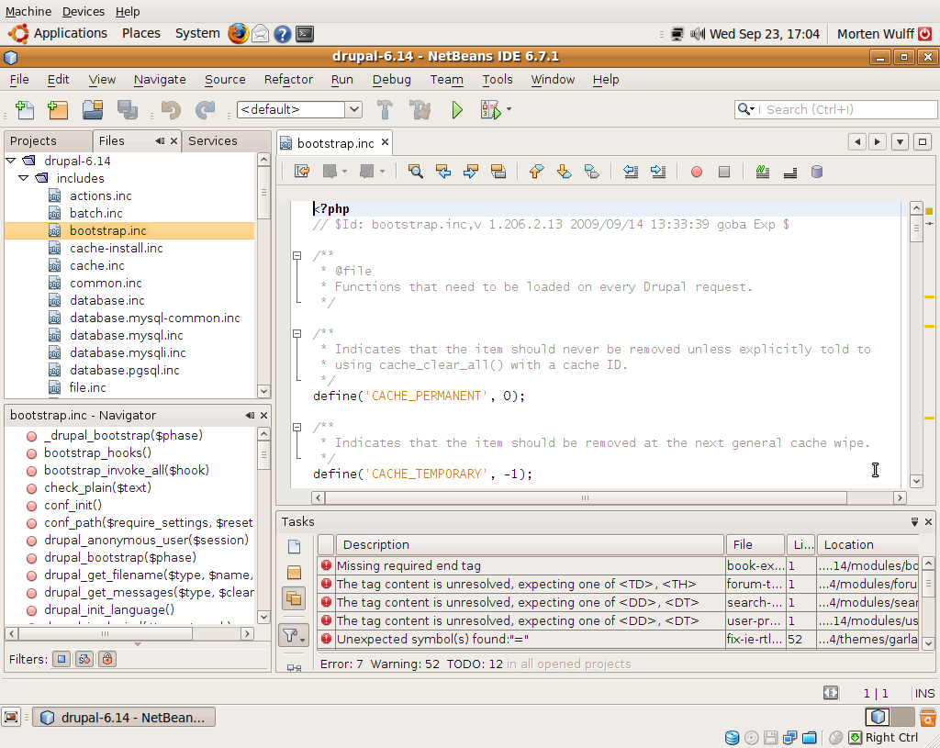This screenshot has width=940, height=748.
Task: Open the quick search category dropdown
Action: click(x=746, y=109)
